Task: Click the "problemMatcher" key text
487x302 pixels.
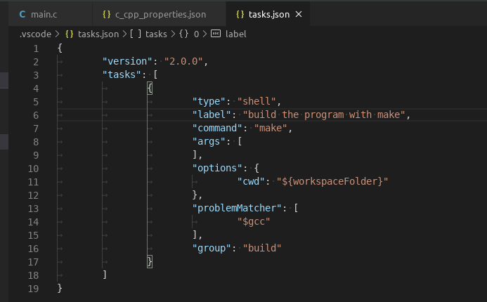Action: pyautogui.click(x=237, y=209)
